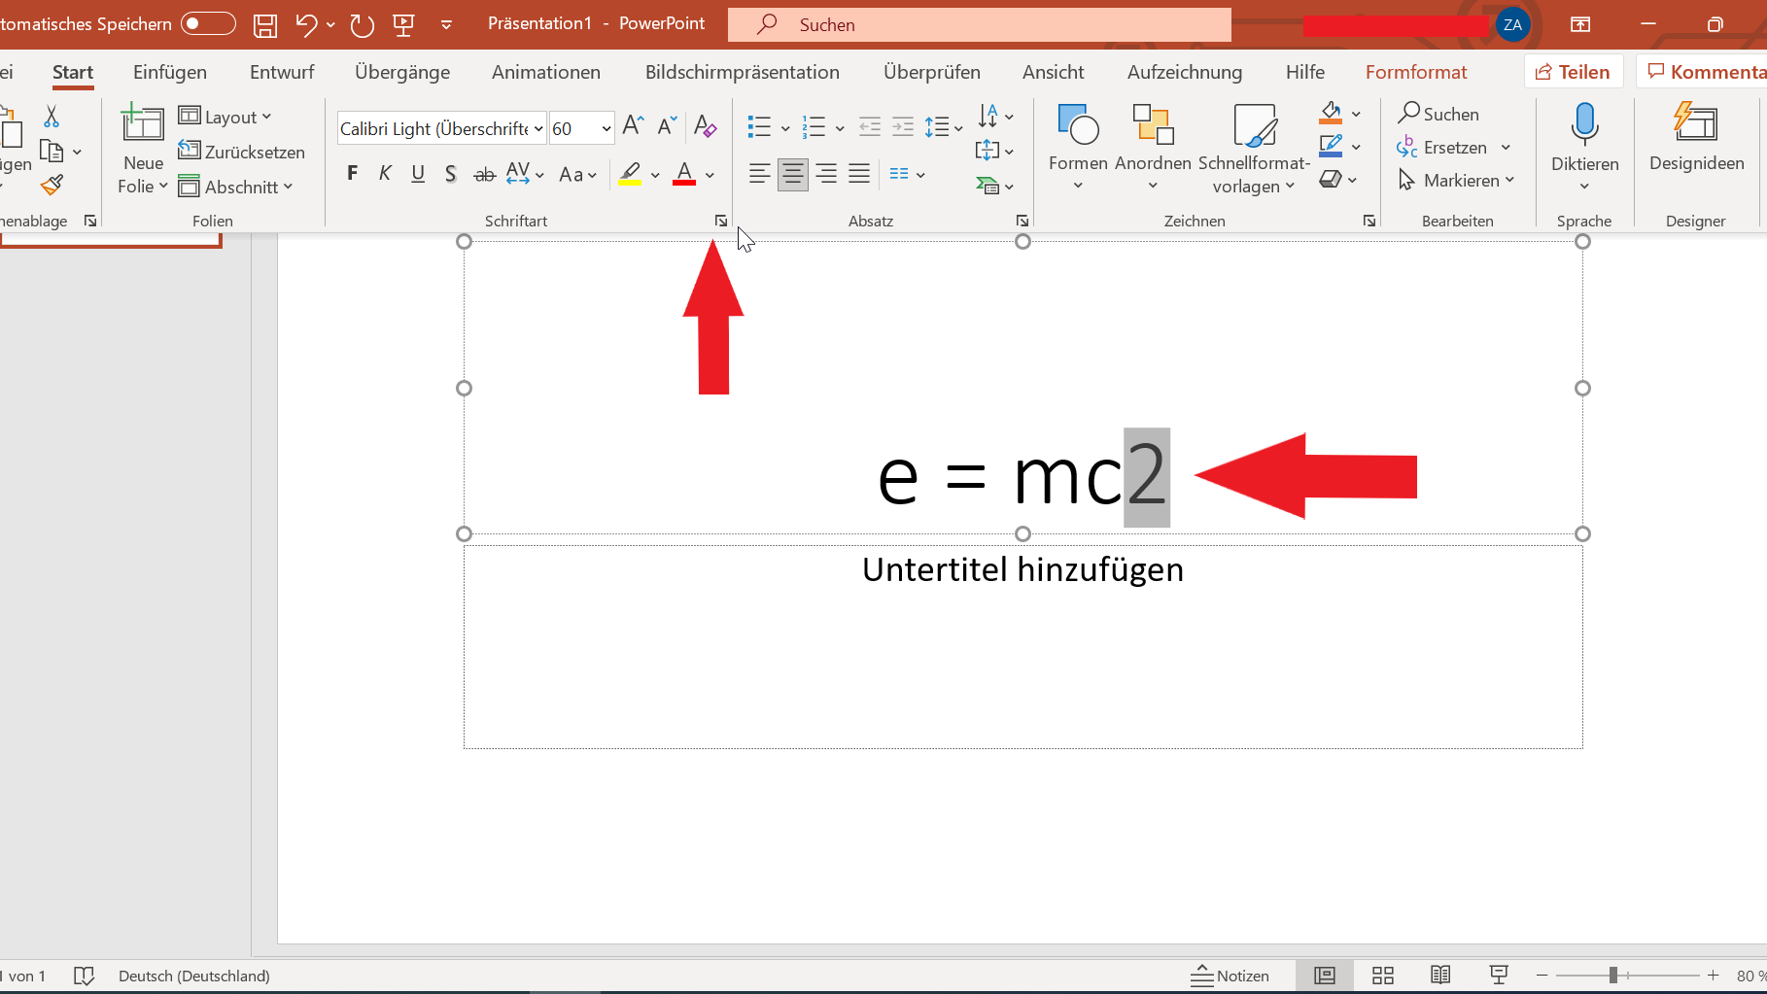This screenshot has width=1767, height=994.
Task: Toggle underline formatting for selected text
Action: point(418,174)
